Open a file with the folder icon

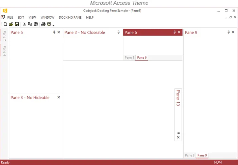[11, 24]
